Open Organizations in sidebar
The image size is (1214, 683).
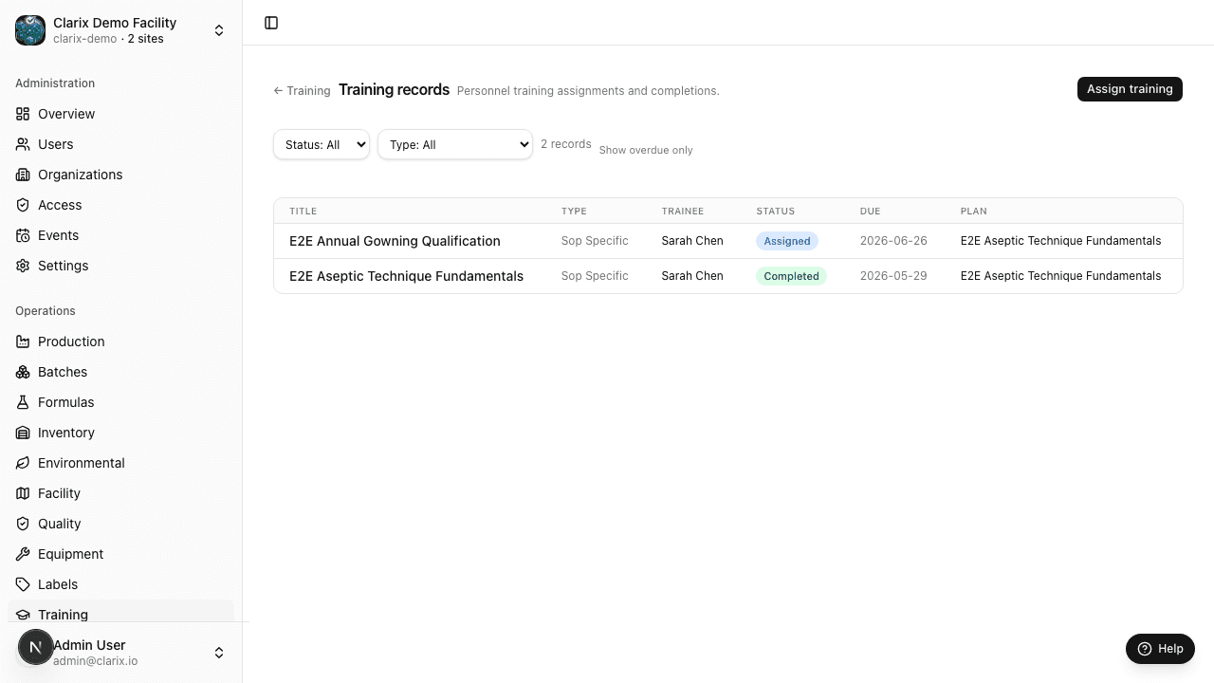tap(120, 175)
